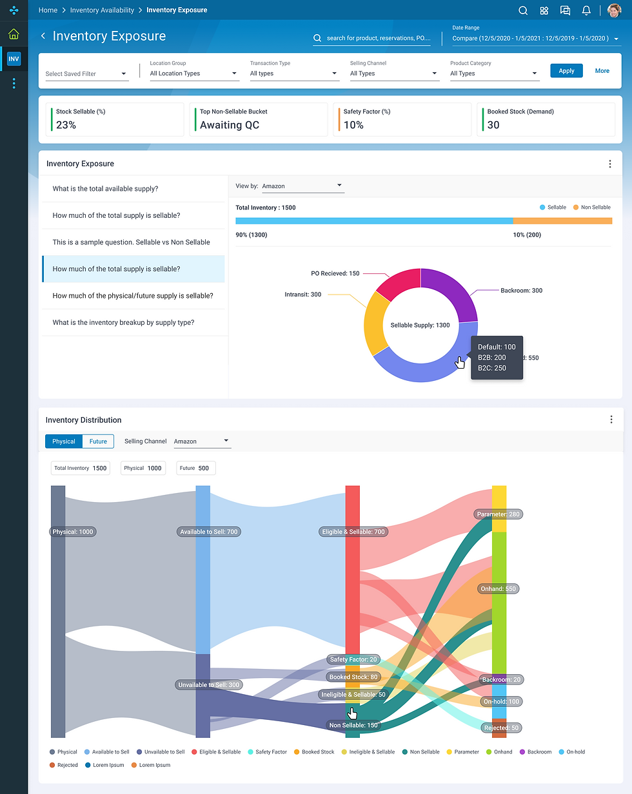Click 'Rejected: 50' node label
Image resolution: width=632 pixels, height=794 pixels.
pos(502,728)
